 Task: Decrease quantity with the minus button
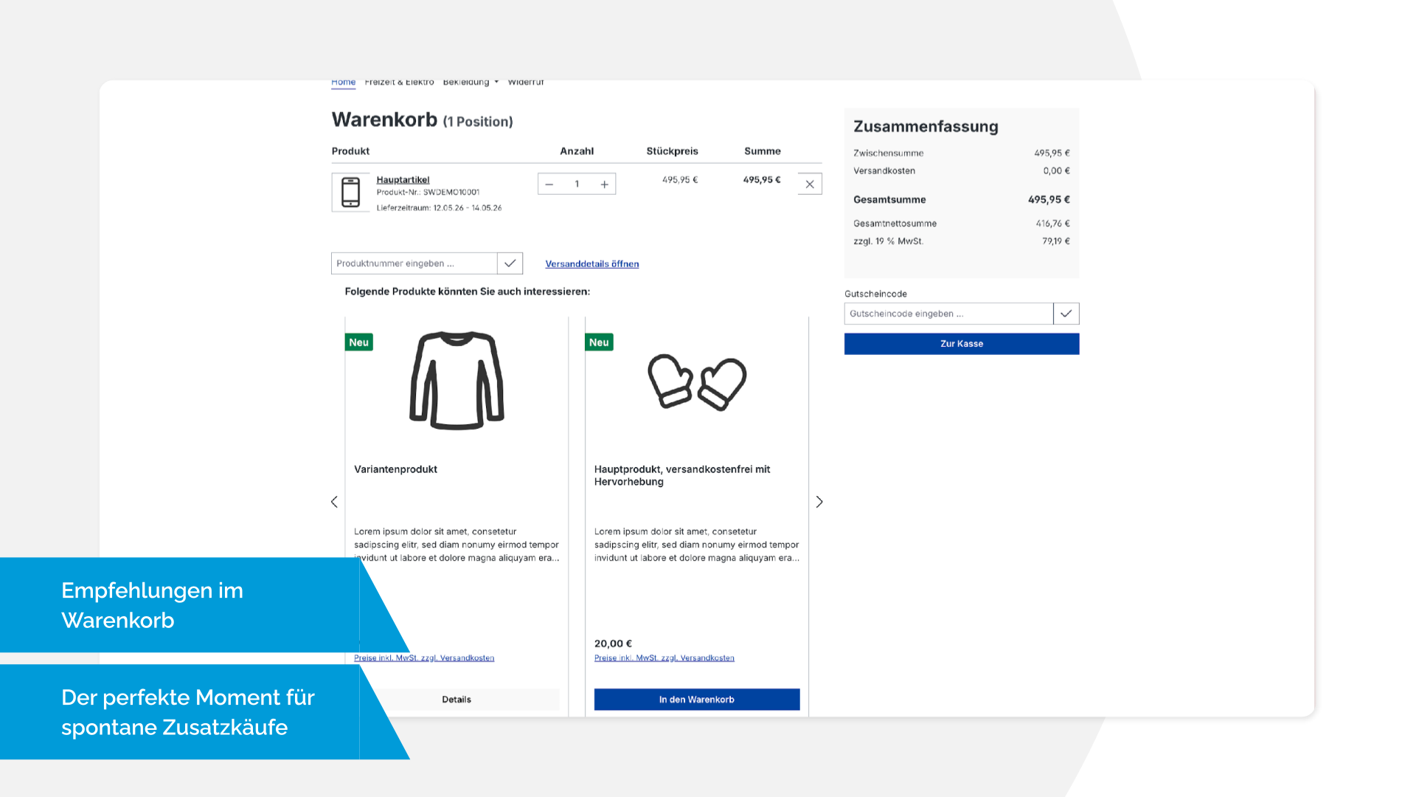click(x=549, y=184)
